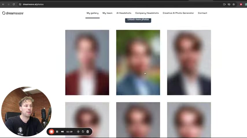
Task: Click the red recording extension icon
Action: (241, 4)
